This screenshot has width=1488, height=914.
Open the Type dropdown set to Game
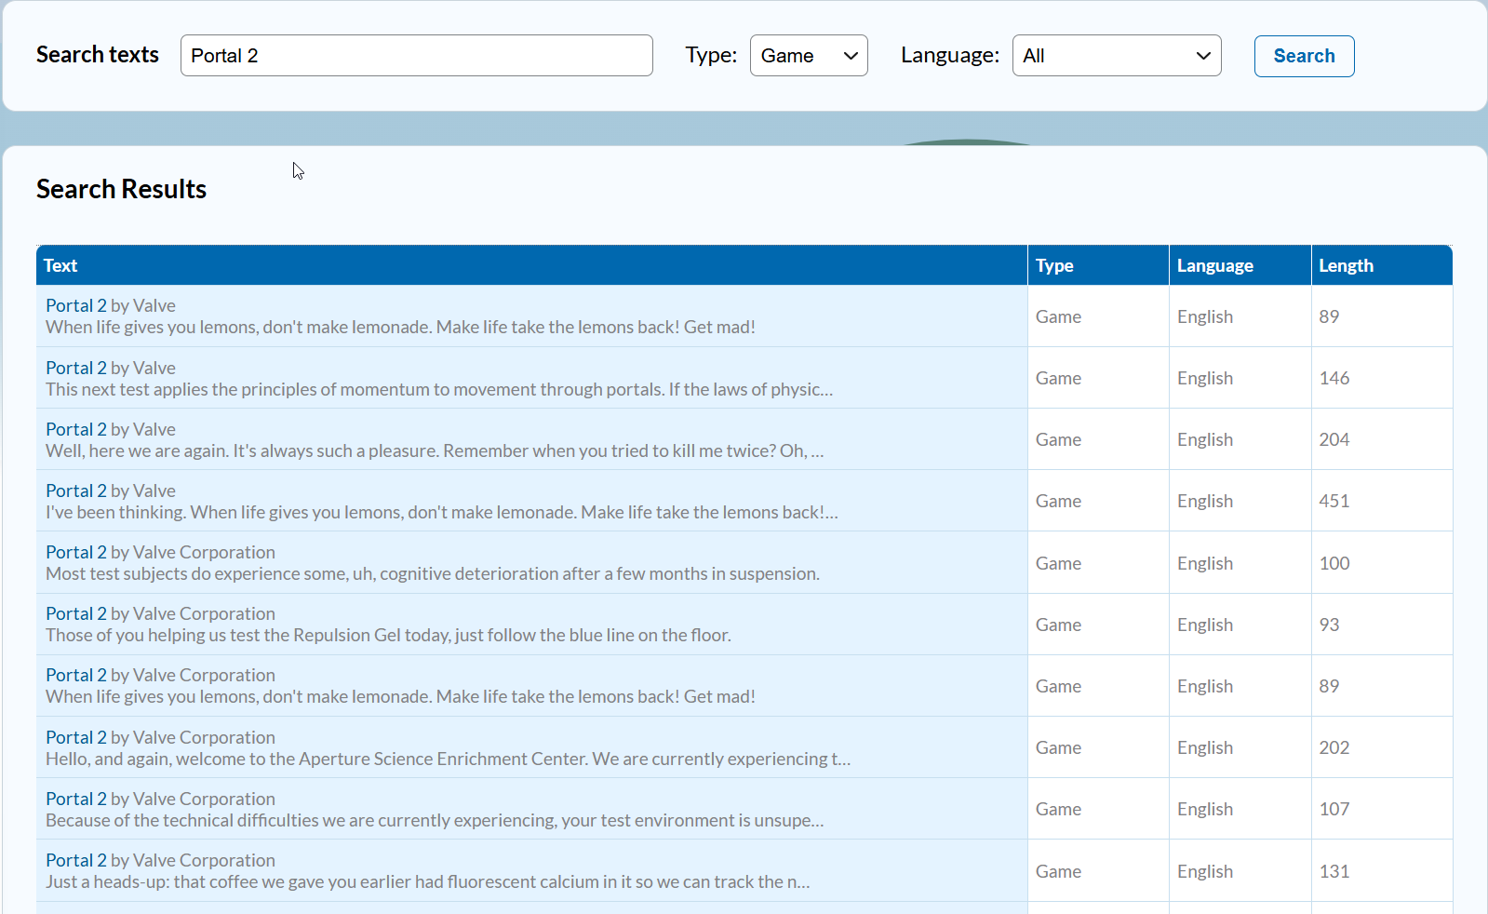(x=808, y=56)
